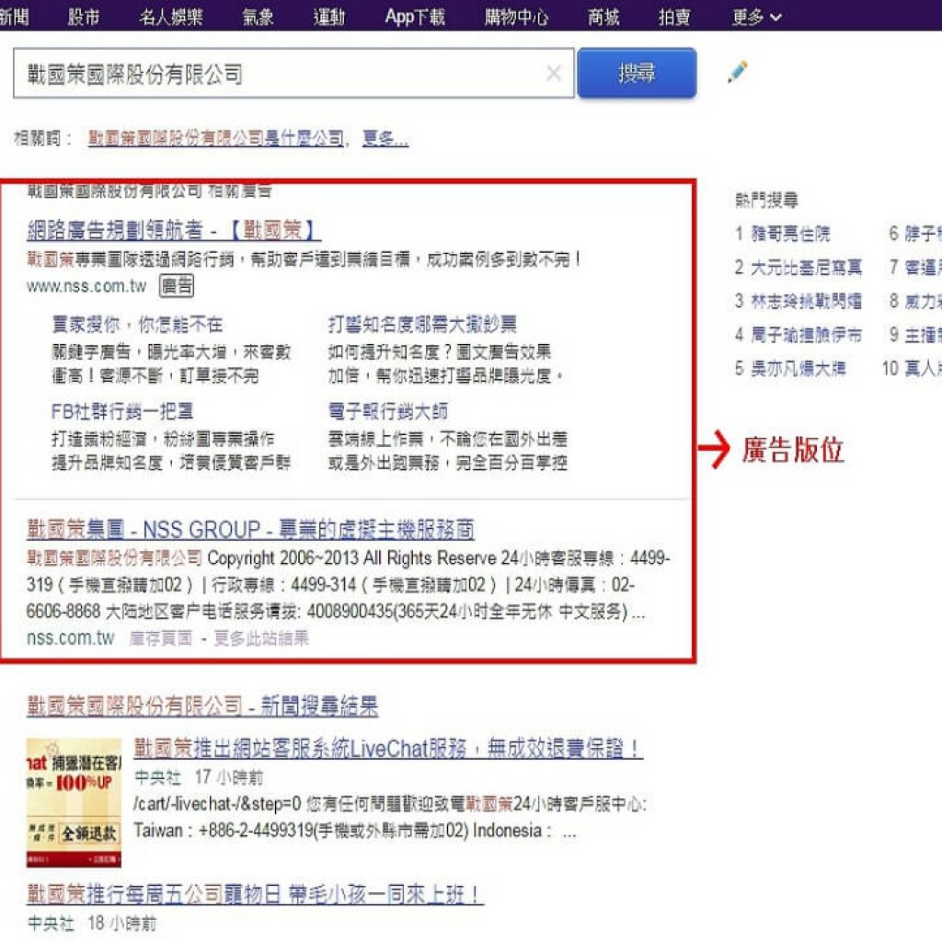Click the 中央社 18 小時前 source line
Image resolution: width=942 pixels, height=942 pixels.
coord(92,924)
